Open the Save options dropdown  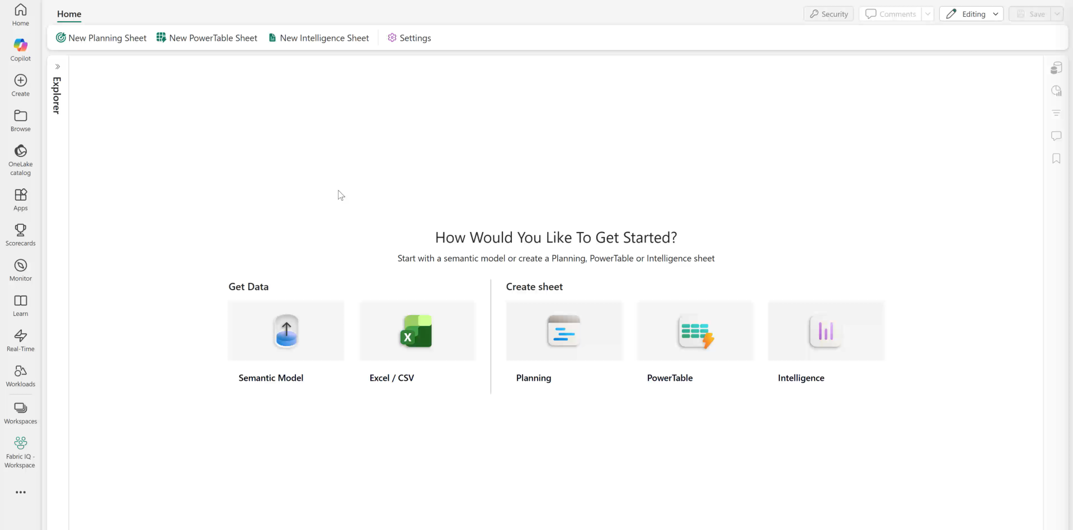tap(1057, 13)
